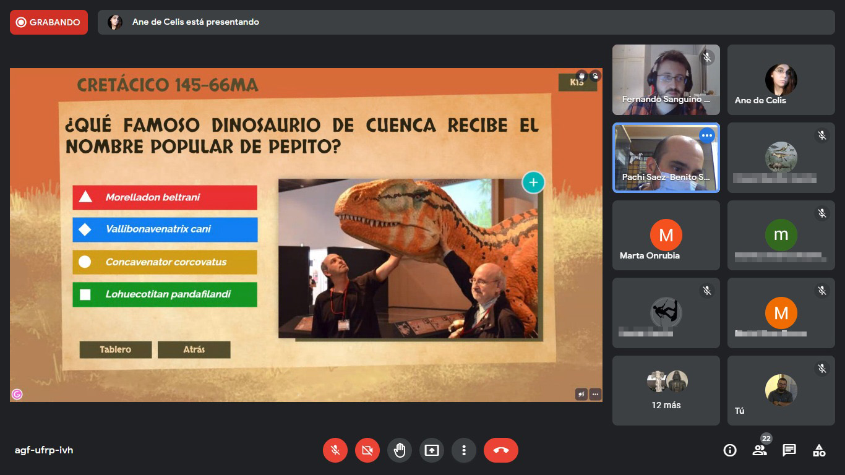Open the Activities shapes icon
845x475 pixels.
tap(819, 450)
